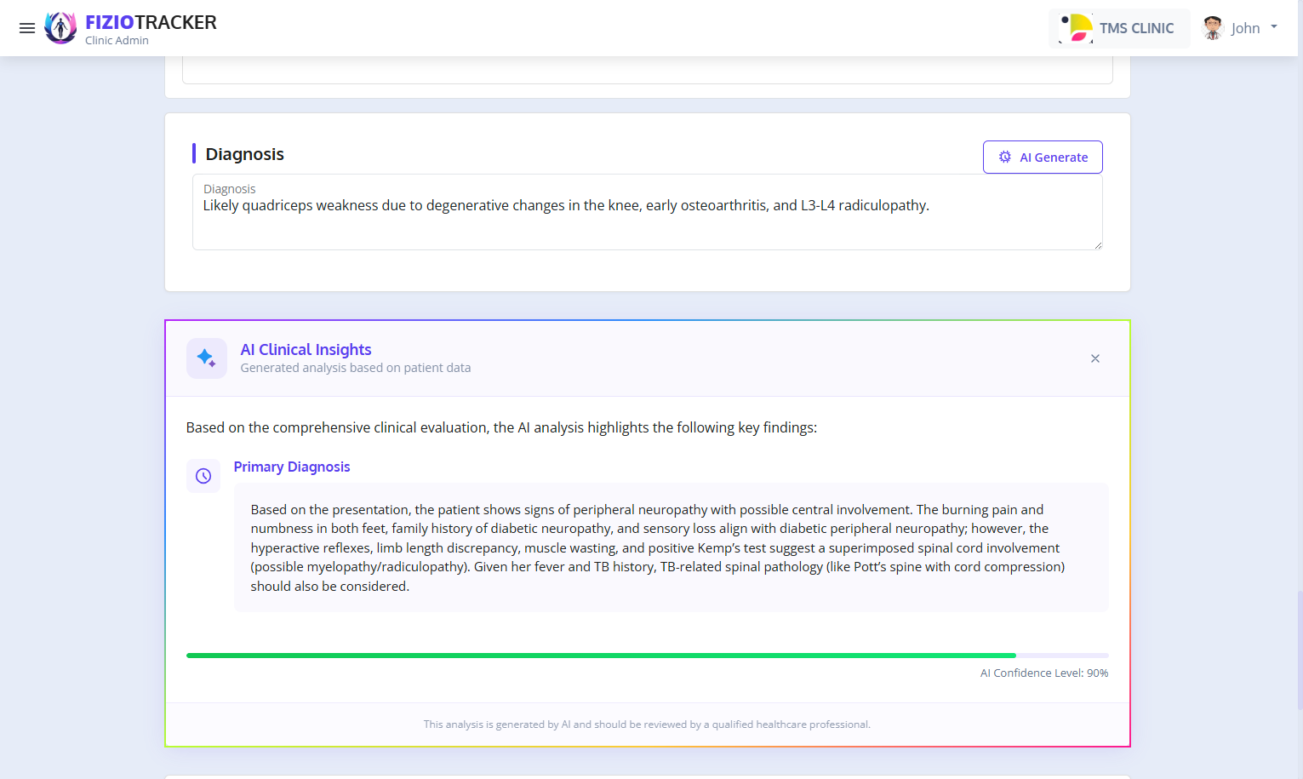
Task: Expand the user menu via the chevron
Action: tap(1276, 28)
